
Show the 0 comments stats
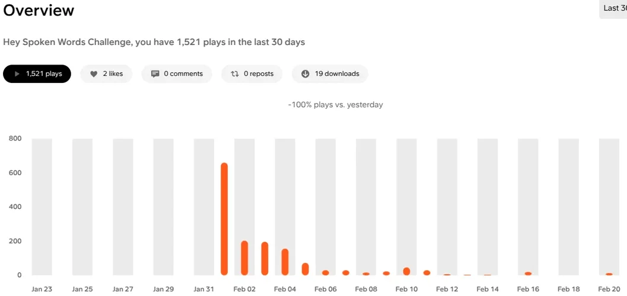pos(177,74)
